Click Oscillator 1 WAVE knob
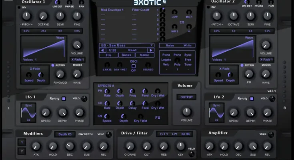294x160 pixels. (77, 74)
